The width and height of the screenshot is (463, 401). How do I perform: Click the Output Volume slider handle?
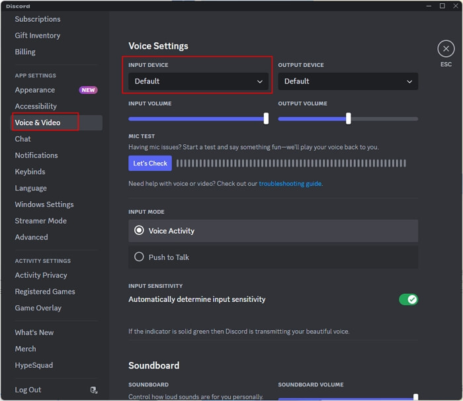click(349, 118)
